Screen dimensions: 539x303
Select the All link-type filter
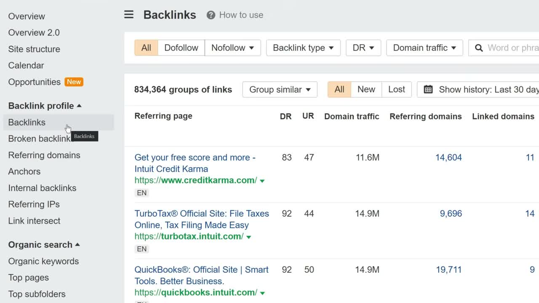pos(146,48)
